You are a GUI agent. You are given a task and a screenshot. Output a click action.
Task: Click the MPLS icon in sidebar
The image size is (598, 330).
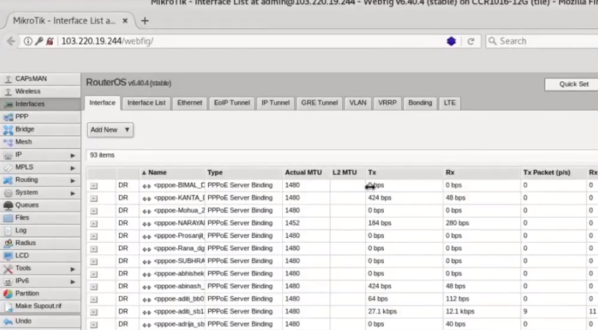point(8,167)
